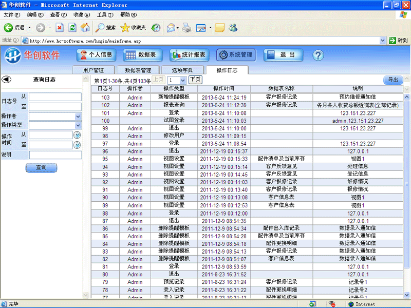Viewport: 411px width, 308px height.
Task: Open the 系统管理 section
Action: coord(236,55)
